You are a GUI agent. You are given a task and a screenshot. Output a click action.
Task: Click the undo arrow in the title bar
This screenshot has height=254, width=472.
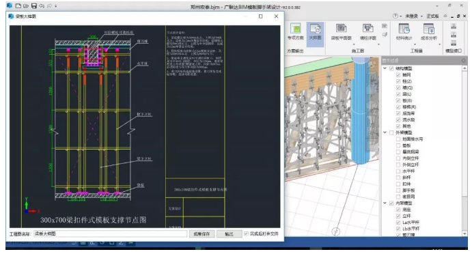(x=42, y=5)
